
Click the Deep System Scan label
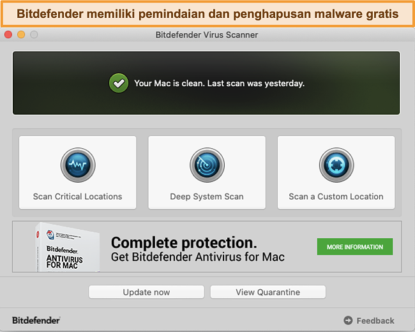tap(207, 197)
